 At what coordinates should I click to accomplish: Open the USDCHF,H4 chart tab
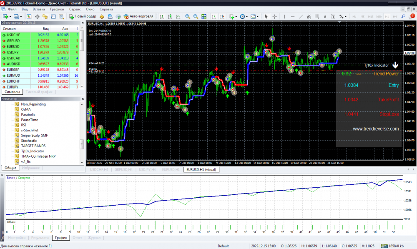coord(99,169)
